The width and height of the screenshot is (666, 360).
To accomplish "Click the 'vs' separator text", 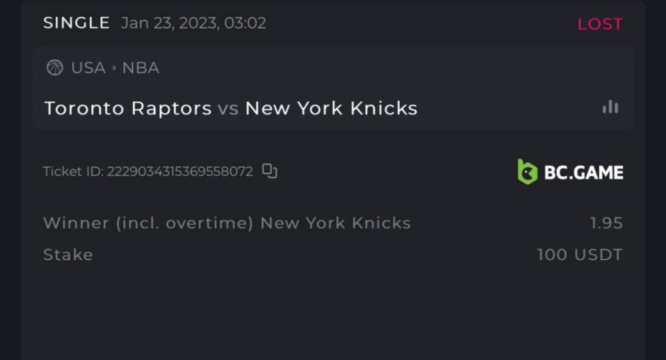I will [x=228, y=108].
